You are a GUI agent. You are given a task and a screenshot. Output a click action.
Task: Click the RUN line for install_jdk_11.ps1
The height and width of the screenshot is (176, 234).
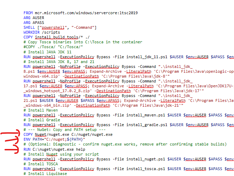[129, 57]
